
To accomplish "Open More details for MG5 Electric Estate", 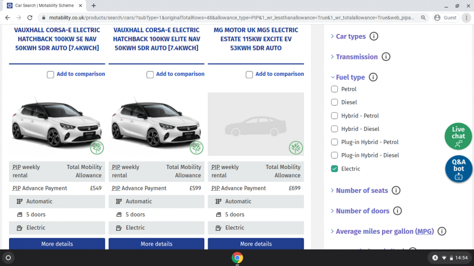I will (x=256, y=244).
